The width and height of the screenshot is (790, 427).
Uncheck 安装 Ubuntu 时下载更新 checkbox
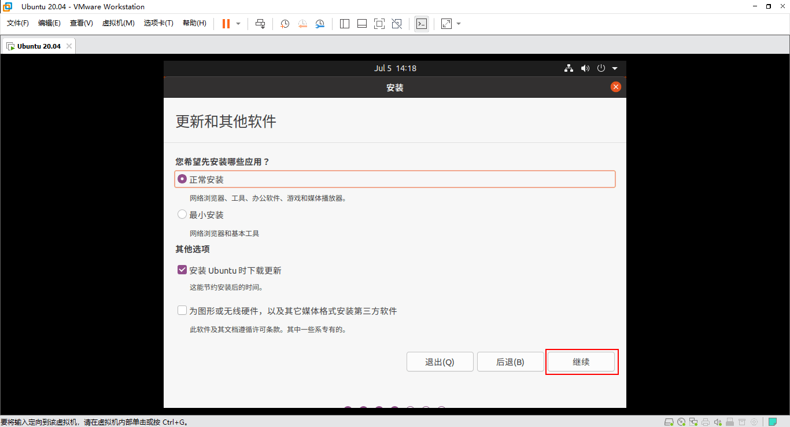coord(182,270)
